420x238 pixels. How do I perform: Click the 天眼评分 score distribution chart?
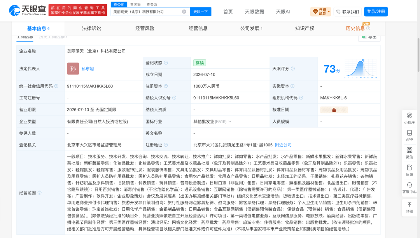[361, 69]
